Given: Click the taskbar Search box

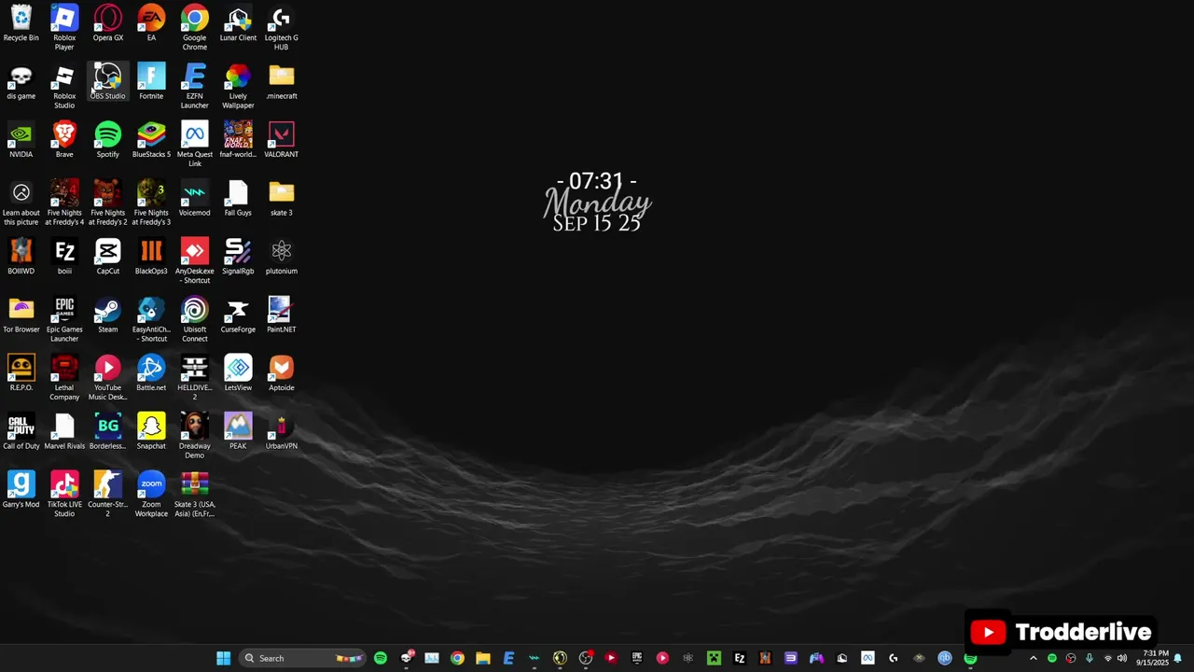Looking at the screenshot, I should (x=303, y=658).
